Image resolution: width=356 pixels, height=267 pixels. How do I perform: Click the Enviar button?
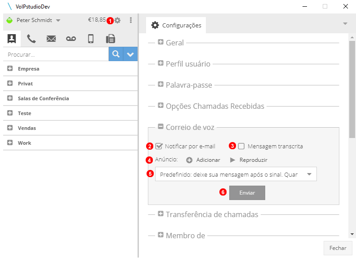[x=247, y=193]
